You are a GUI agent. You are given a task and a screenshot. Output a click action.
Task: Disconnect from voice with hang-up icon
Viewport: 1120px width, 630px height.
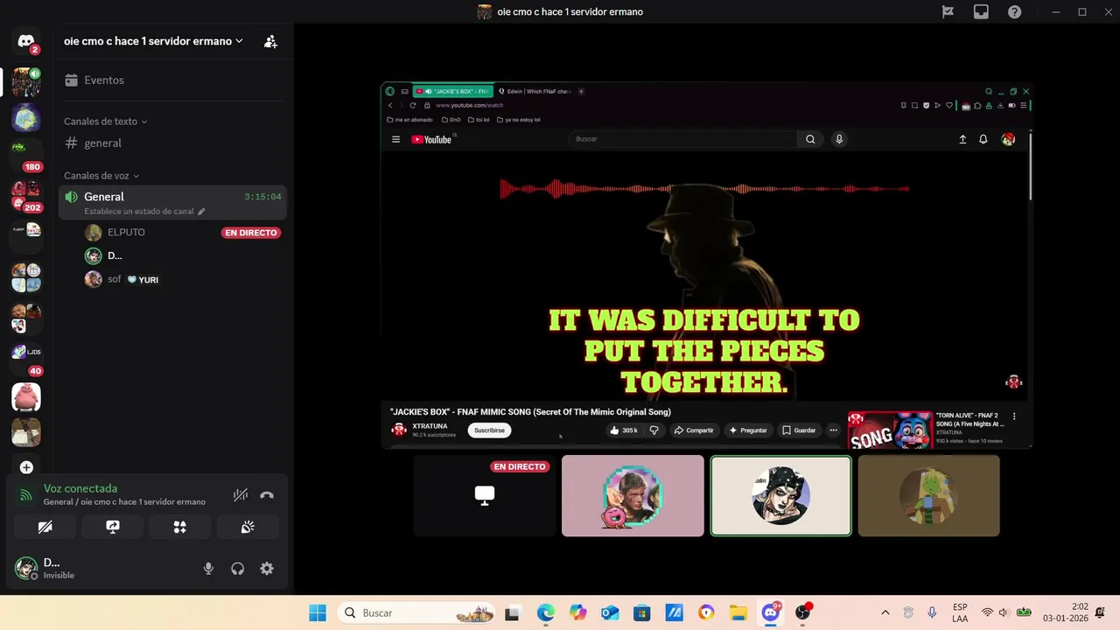click(267, 495)
